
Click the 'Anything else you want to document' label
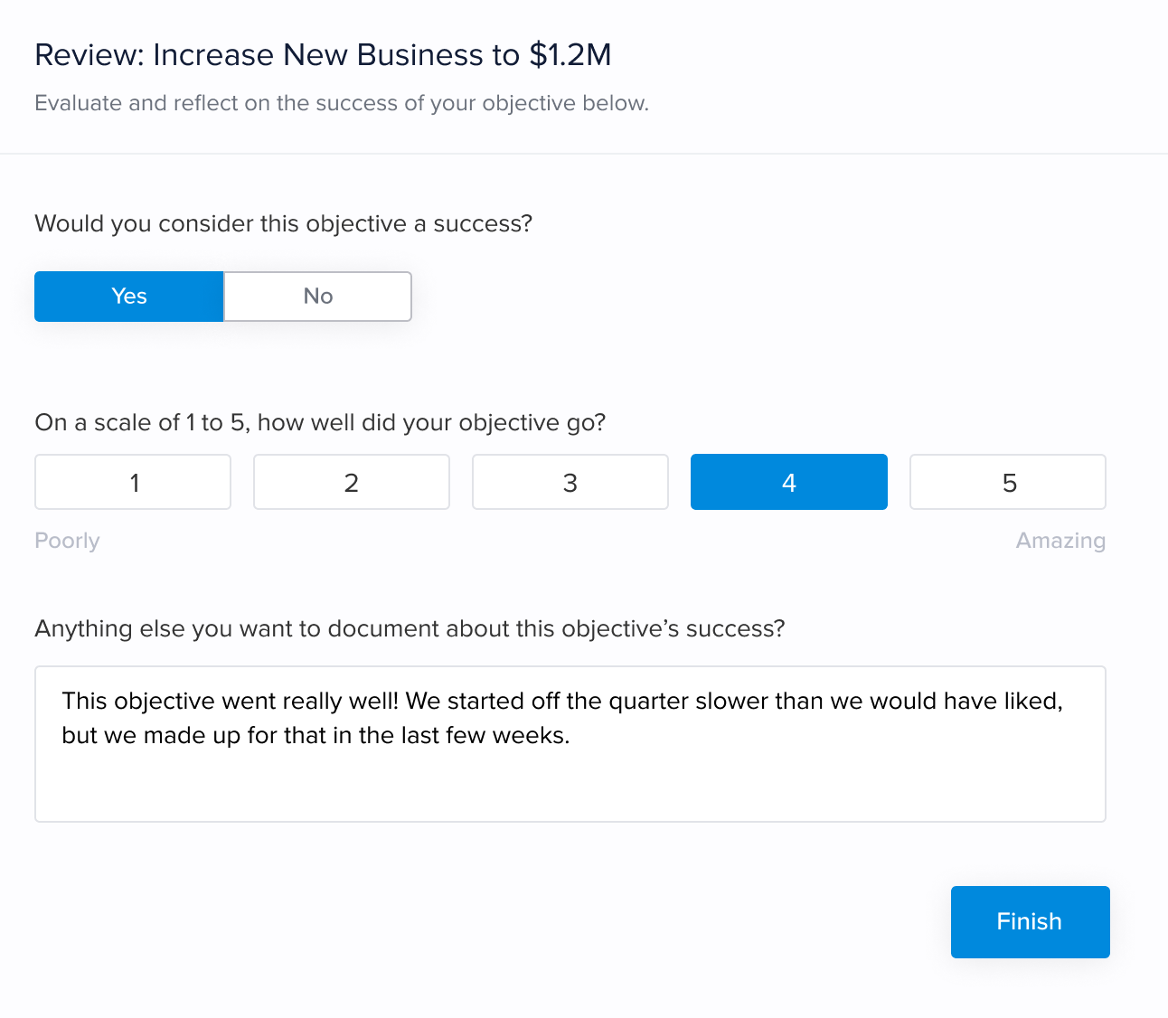[x=410, y=628]
